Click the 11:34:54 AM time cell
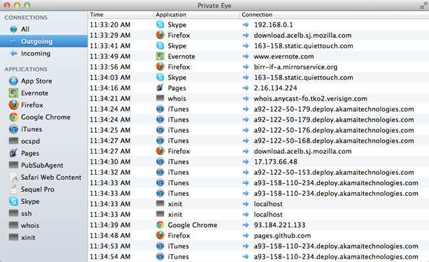The width and height of the screenshot is (429, 262). point(110,257)
